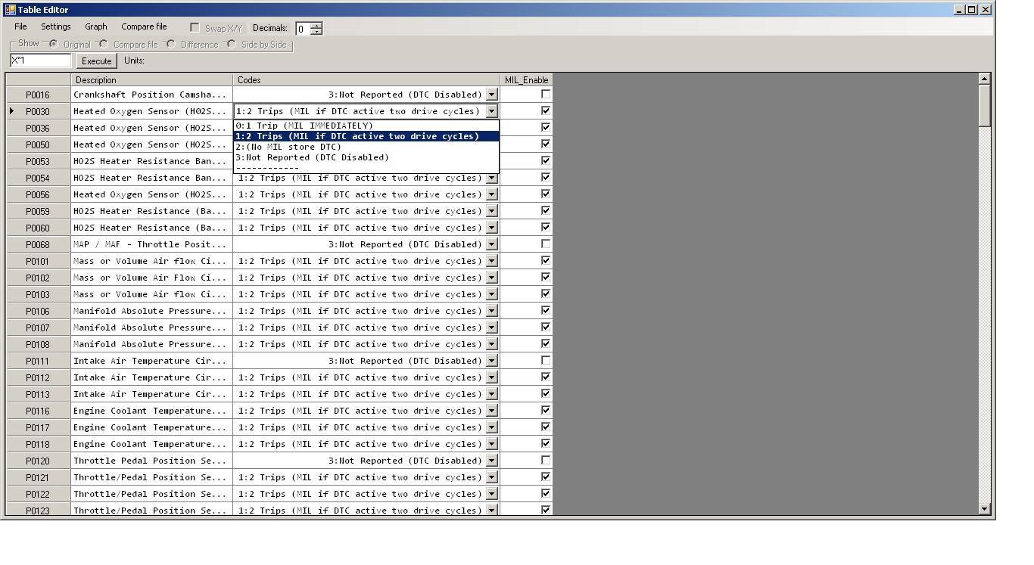Open the Graph menu
This screenshot has width=1034, height=565.
point(96,26)
